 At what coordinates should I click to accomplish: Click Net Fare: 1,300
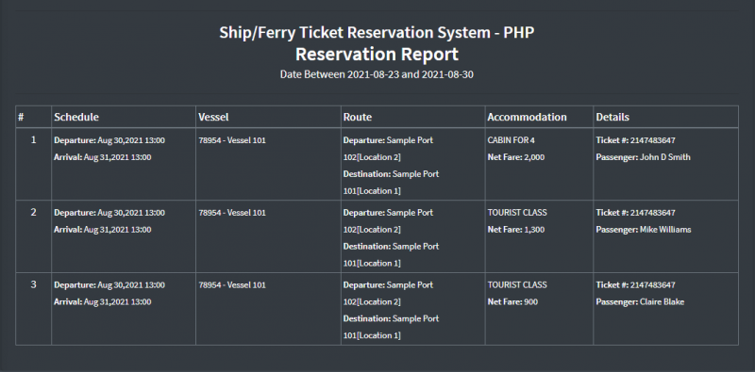[x=516, y=229]
